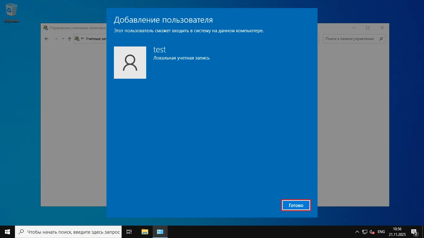
Task: Expand hidden icons in the system tray
Action: (357, 231)
